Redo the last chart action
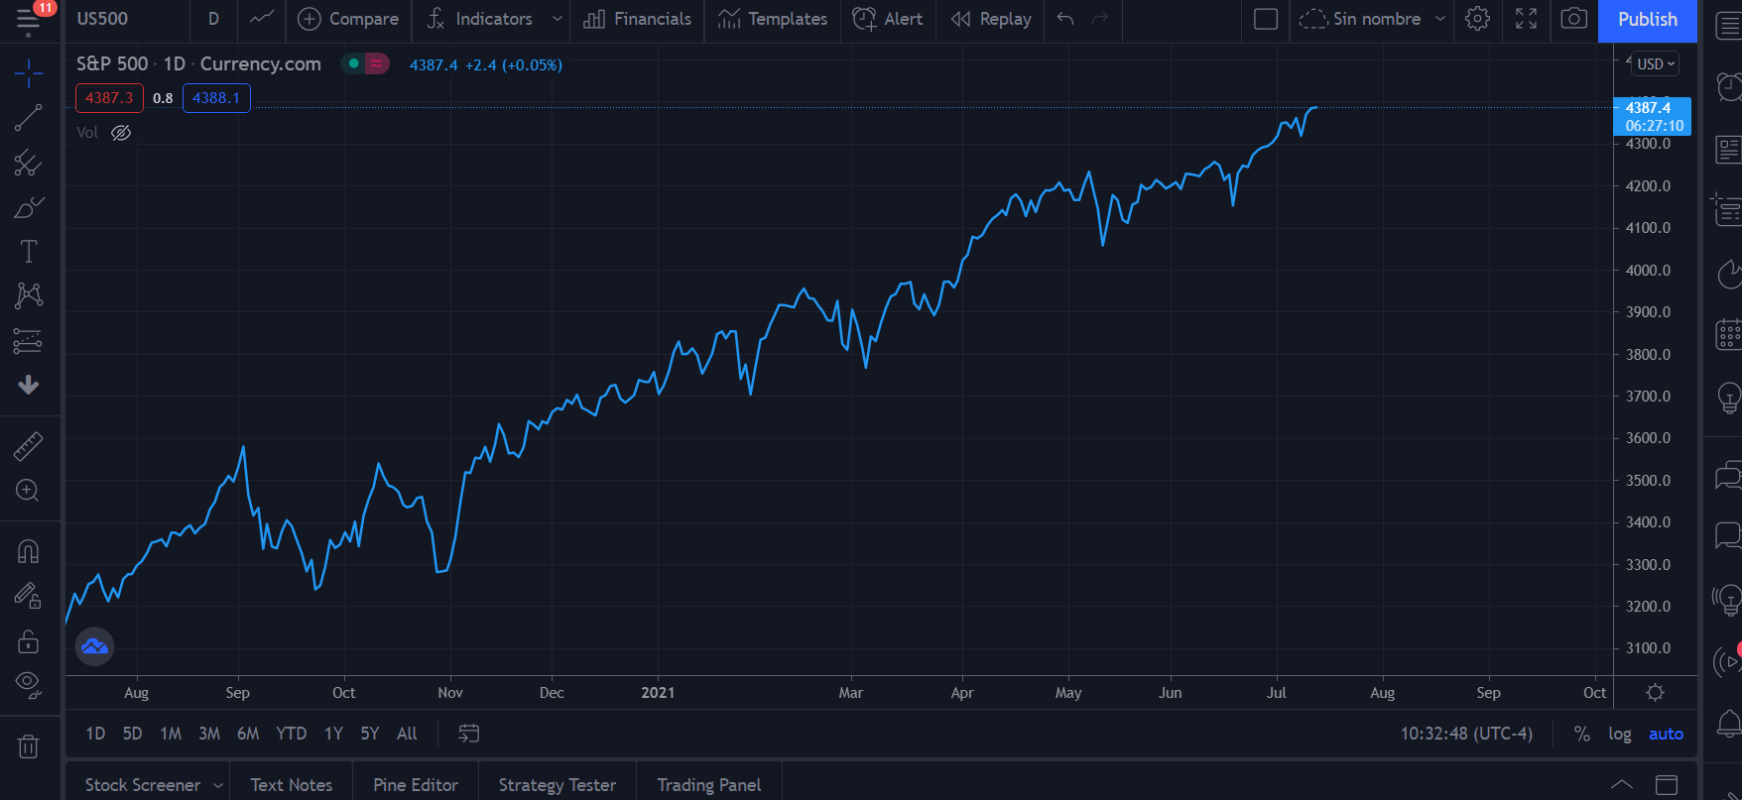 pos(1100,19)
